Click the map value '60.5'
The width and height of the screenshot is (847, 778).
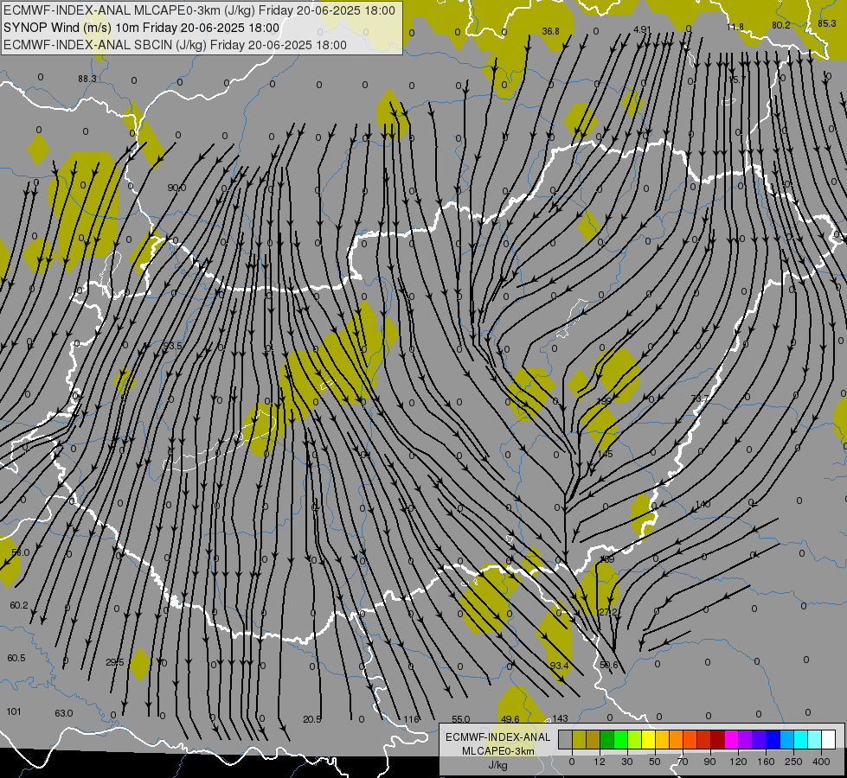coord(16,658)
